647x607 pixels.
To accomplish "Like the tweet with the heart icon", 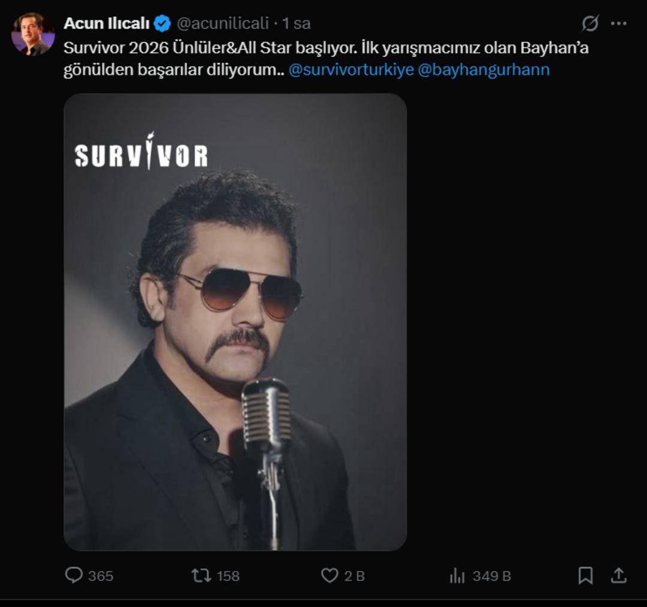I will [329, 576].
